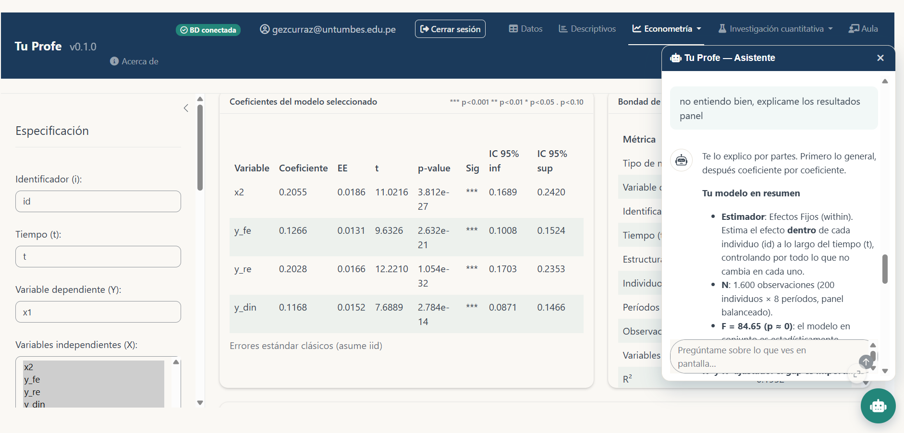Click the t statistic value 12.2210

pos(391,269)
